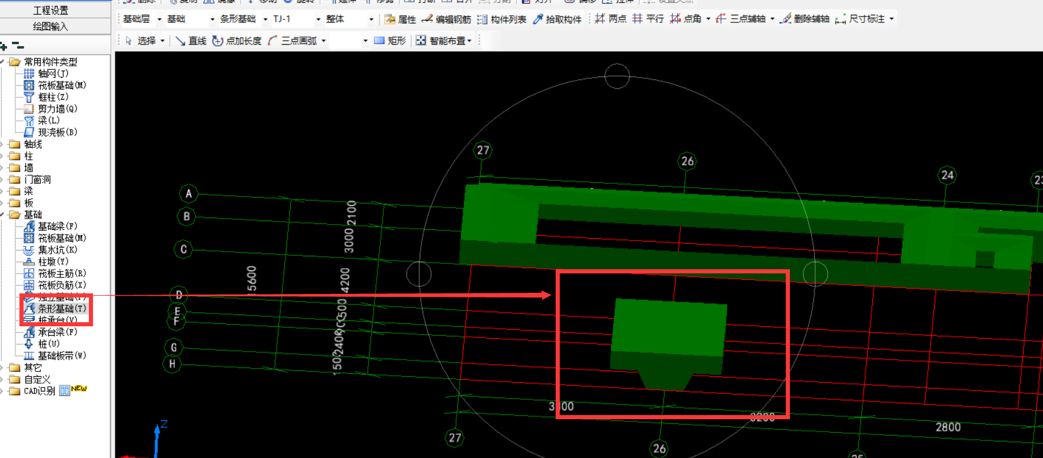The width and height of the screenshot is (1043, 458).
Task: Open the 构件列表 component list
Action: 501,19
